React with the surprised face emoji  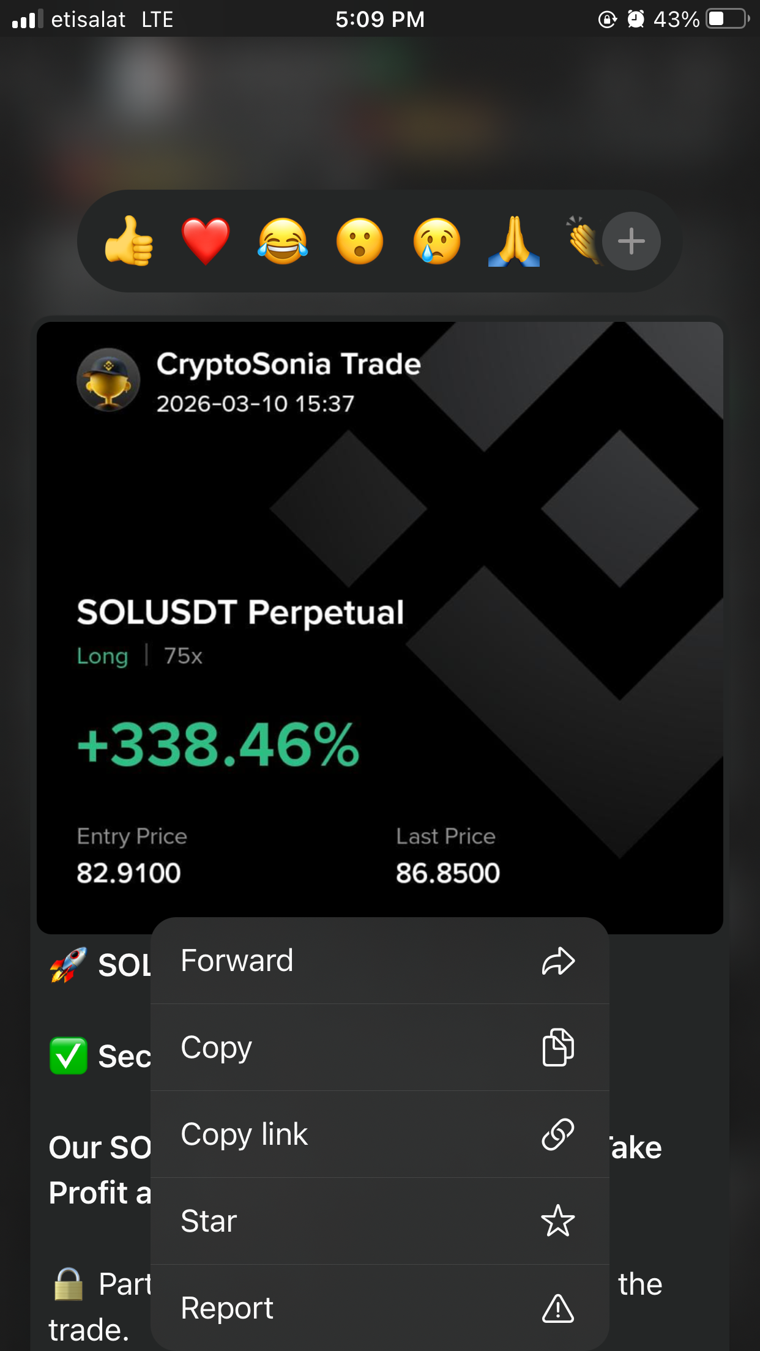(360, 241)
